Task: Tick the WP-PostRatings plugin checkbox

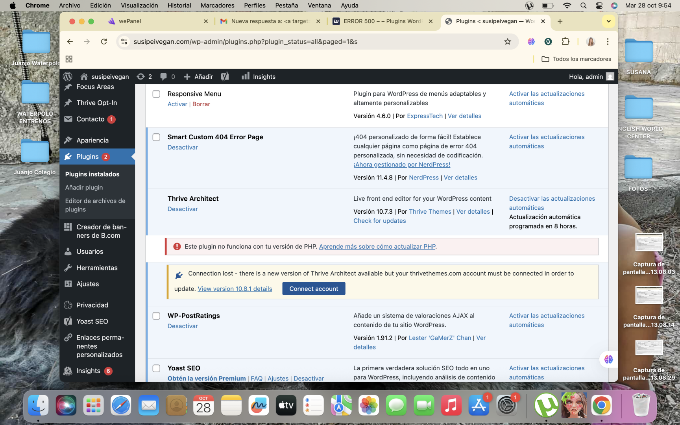Action: click(x=156, y=316)
